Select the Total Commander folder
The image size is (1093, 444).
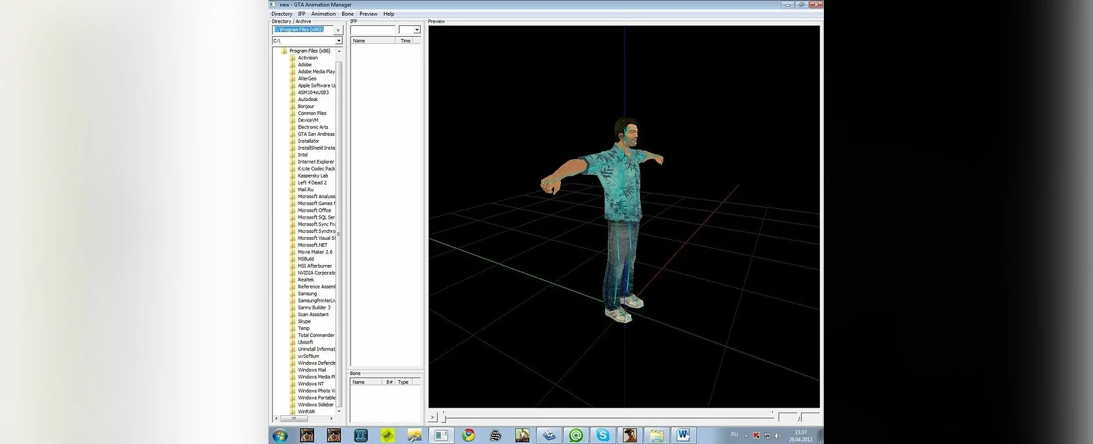click(316, 335)
